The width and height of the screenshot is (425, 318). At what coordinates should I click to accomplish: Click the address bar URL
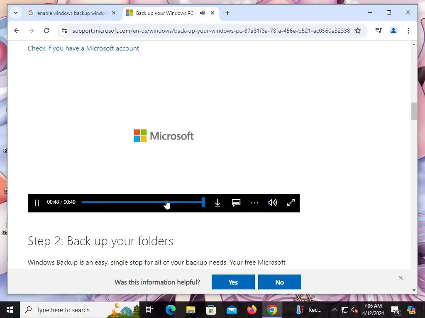tap(211, 31)
